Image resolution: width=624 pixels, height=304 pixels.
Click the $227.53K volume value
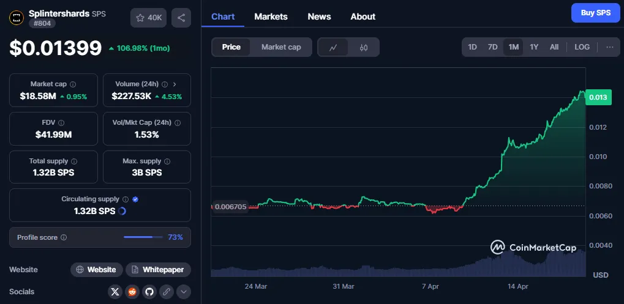pyautogui.click(x=131, y=96)
